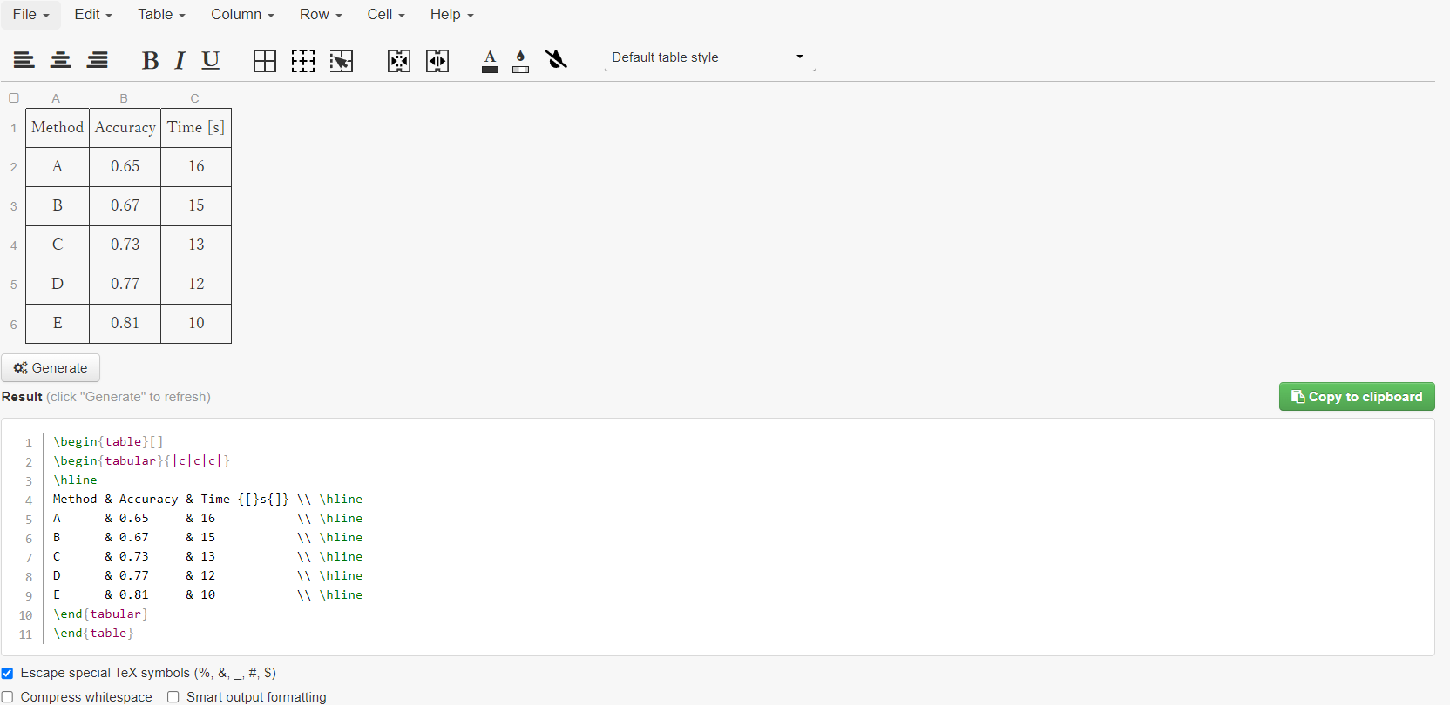Open the Default table style dropdown

tap(709, 57)
